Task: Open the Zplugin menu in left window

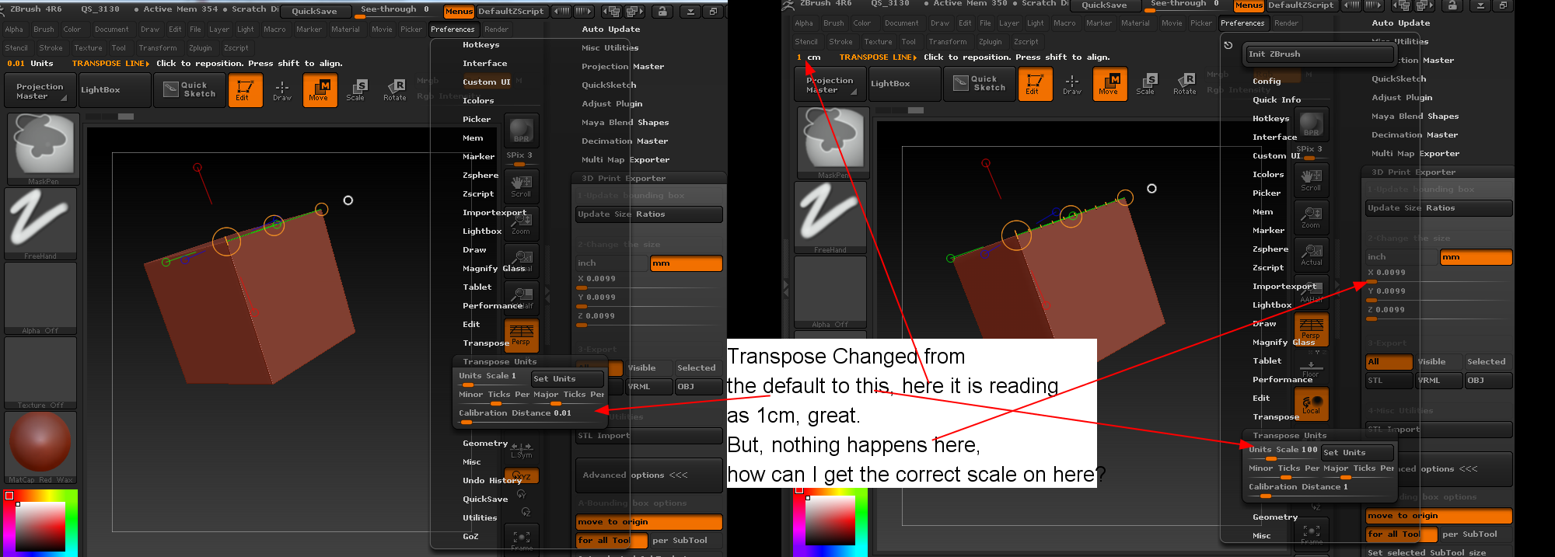Action: [201, 48]
